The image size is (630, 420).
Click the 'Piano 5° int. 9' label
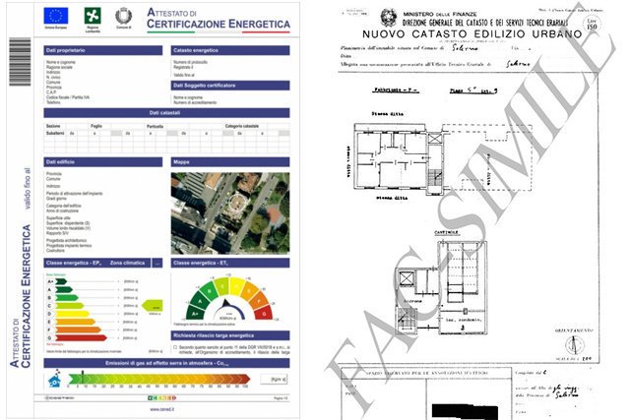coord(473,90)
